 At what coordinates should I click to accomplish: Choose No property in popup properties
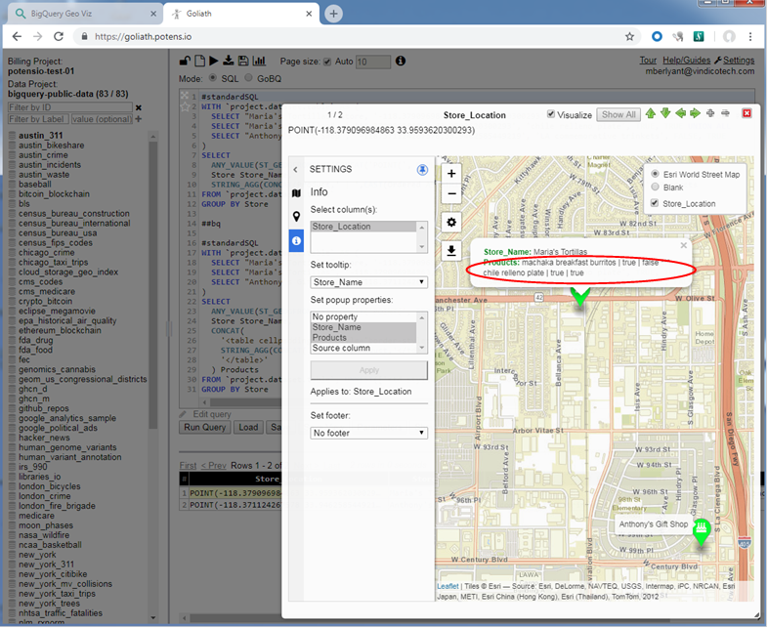click(363, 316)
